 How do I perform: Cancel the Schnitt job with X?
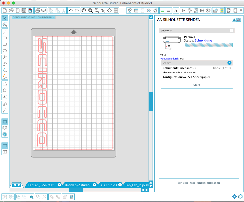(x=229, y=63)
